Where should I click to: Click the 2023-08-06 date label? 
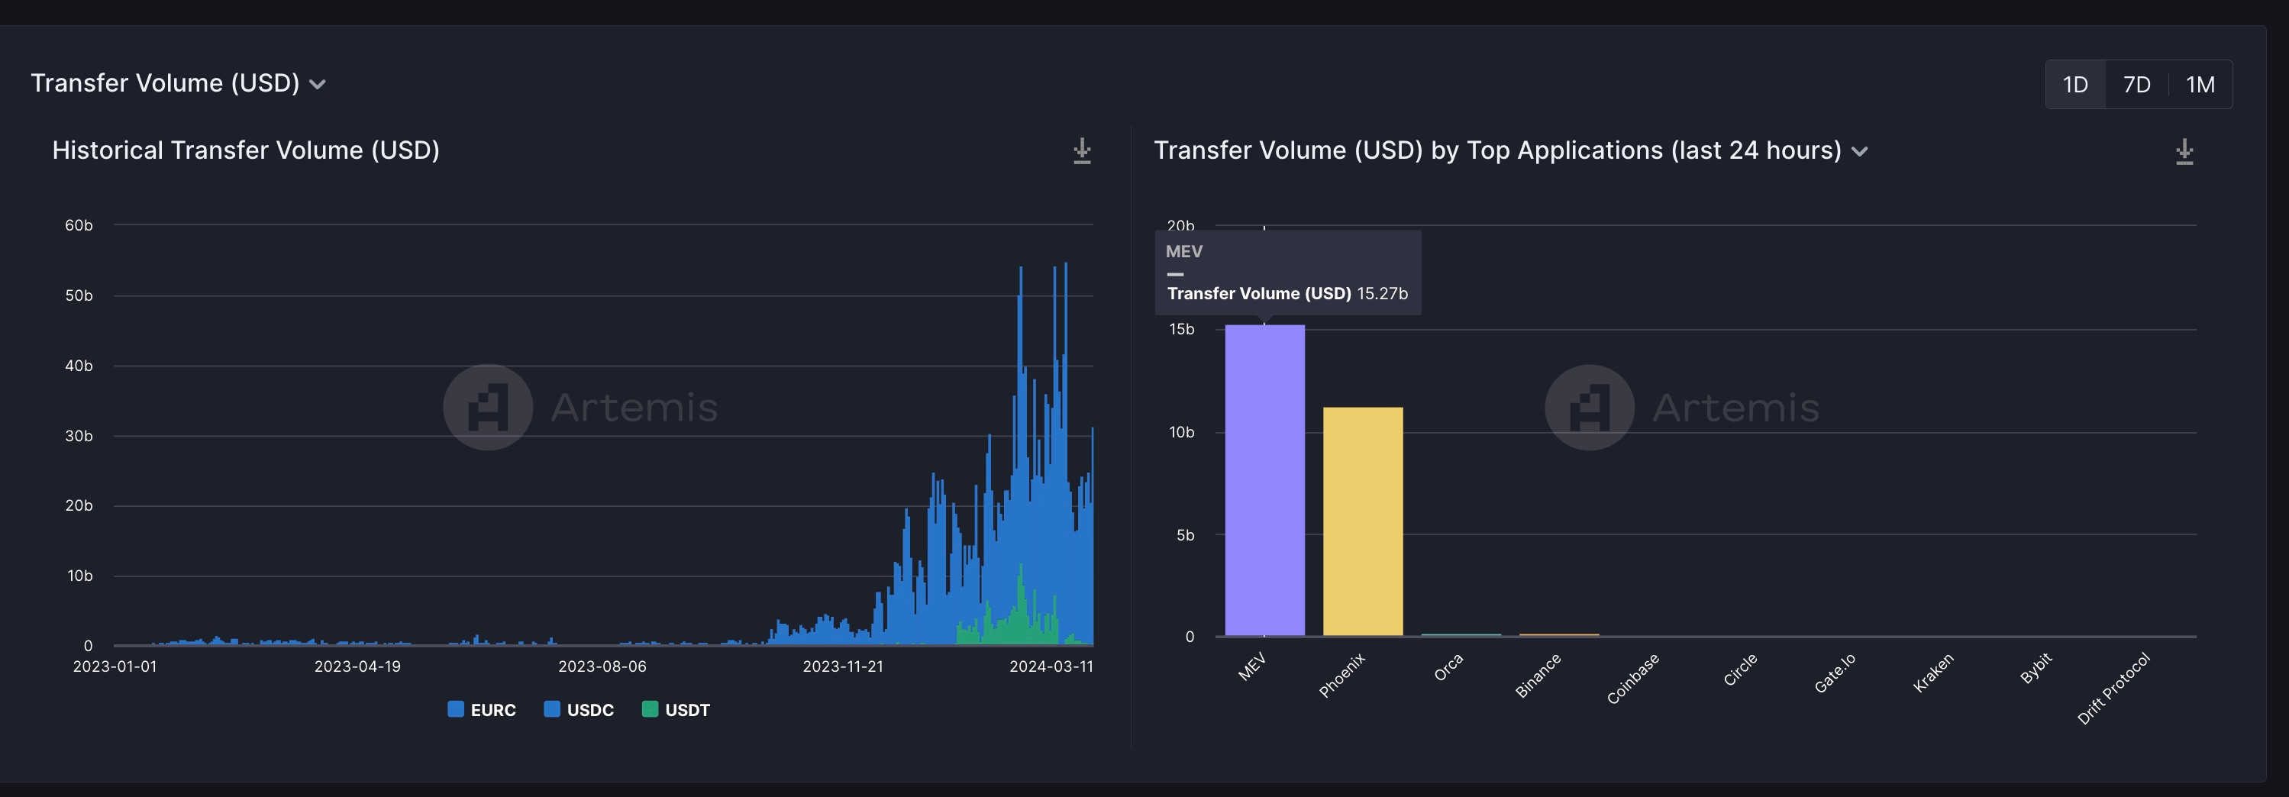click(x=602, y=666)
